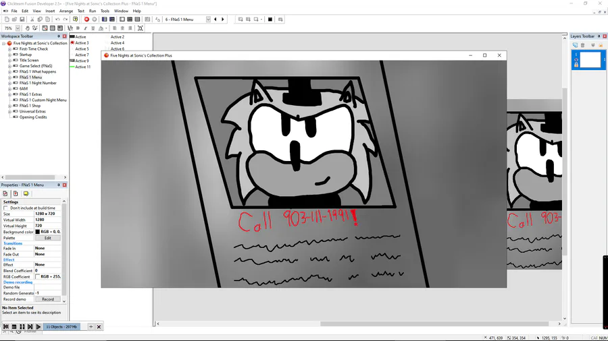The height and width of the screenshot is (341, 608).
Task: Stop the running application preview
Action: 14,327
